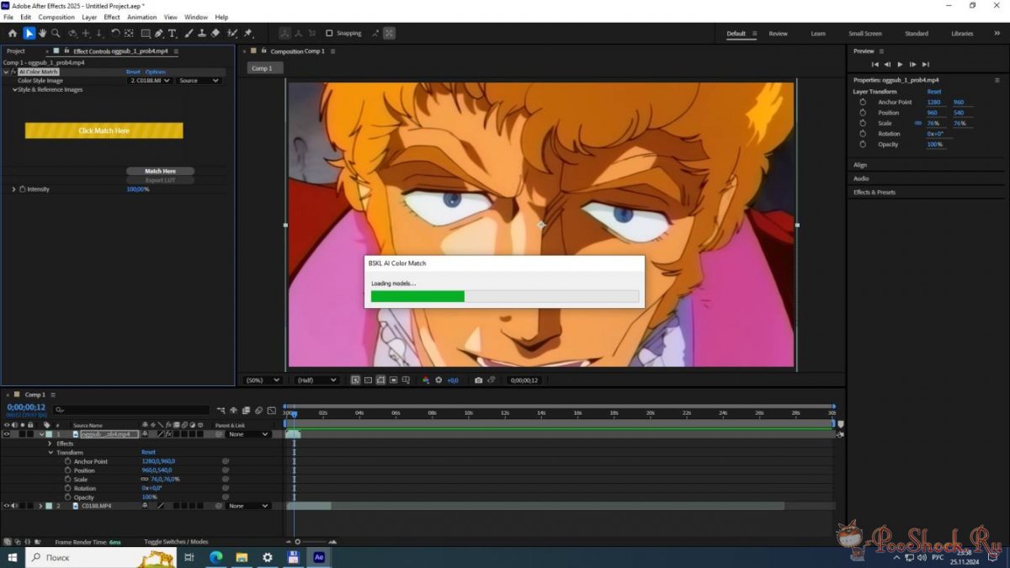
Task: Select the Pen tool
Action: (x=159, y=34)
